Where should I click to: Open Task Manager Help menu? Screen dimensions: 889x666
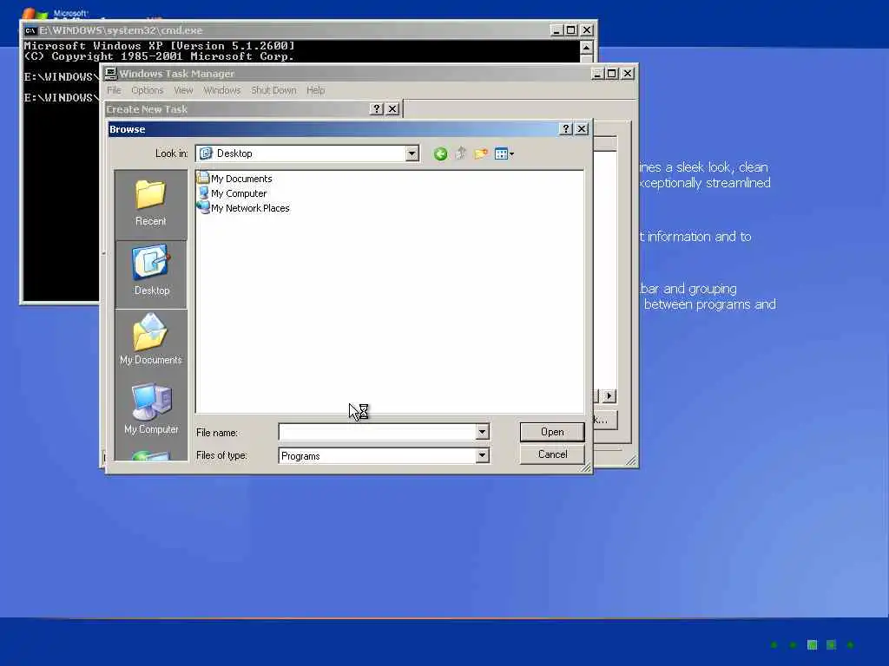[x=315, y=90]
